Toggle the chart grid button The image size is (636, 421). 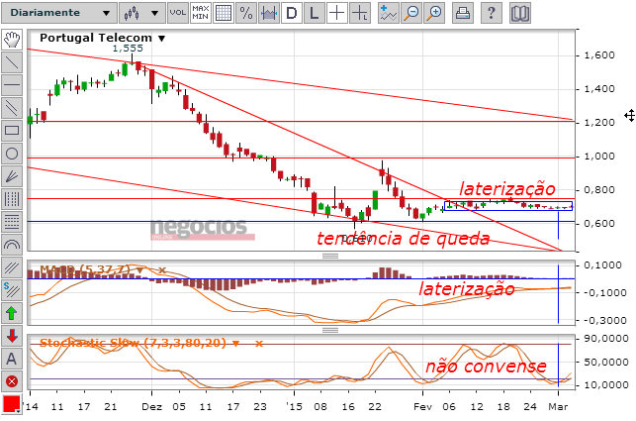(x=224, y=13)
